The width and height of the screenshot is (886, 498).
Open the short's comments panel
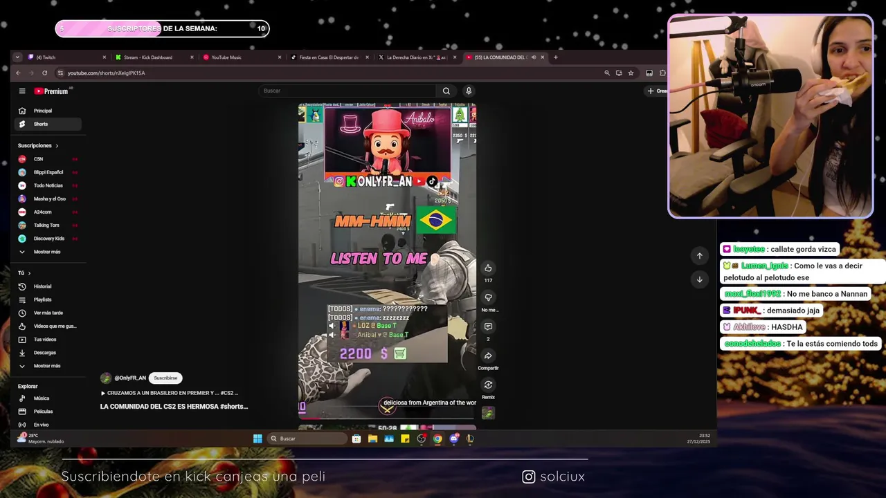(488, 326)
